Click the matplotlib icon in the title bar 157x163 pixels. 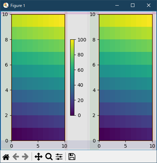pos(6,5)
